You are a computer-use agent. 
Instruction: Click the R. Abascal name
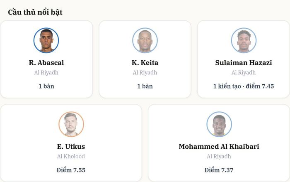coord(46,63)
